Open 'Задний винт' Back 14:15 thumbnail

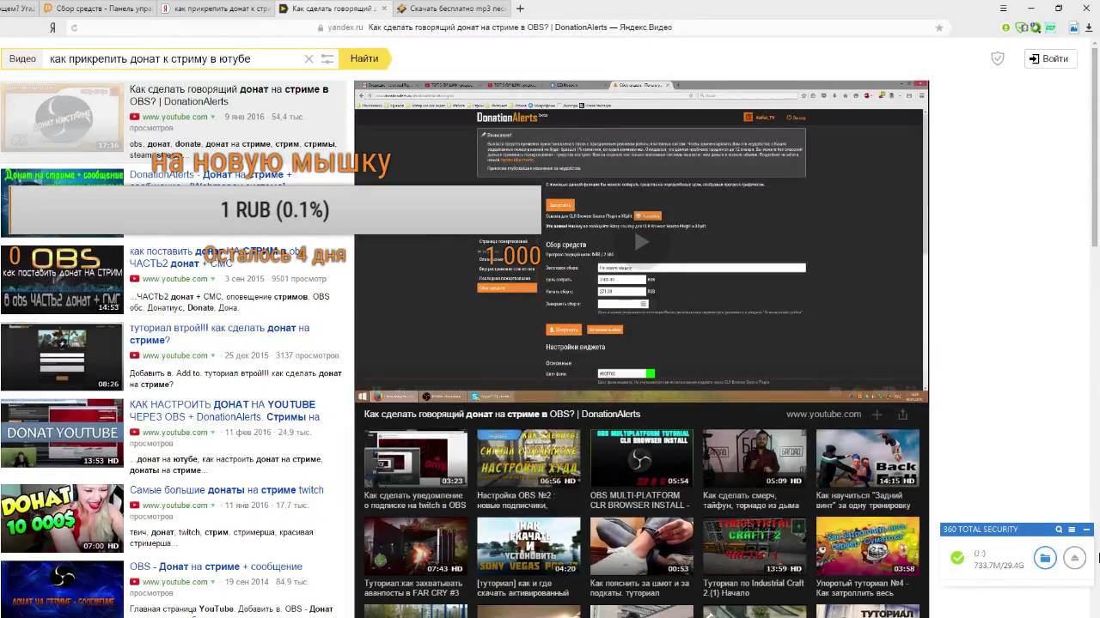point(867,458)
